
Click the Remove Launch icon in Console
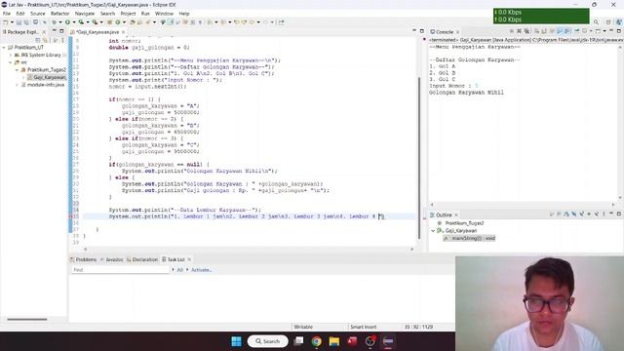point(519,31)
